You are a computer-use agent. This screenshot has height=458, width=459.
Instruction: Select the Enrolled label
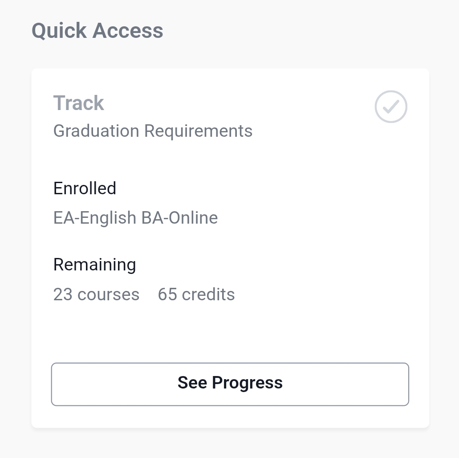click(x=85, y=188)
